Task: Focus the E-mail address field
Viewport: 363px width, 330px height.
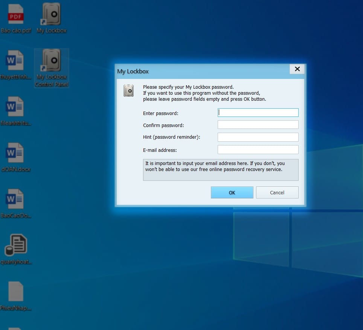Action: pyautogui.click(x=258, y=150)
